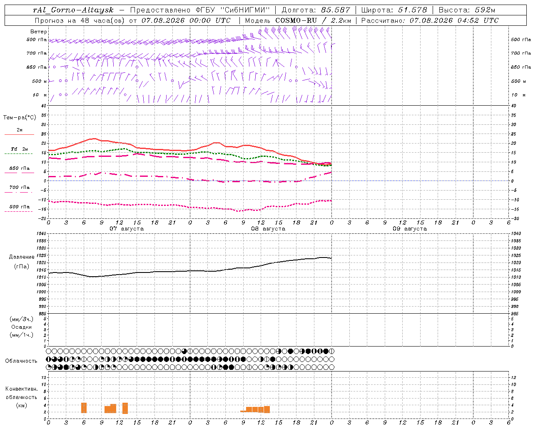
Task: Click the first orange convective cloud bar
Action: click(84, 408)
